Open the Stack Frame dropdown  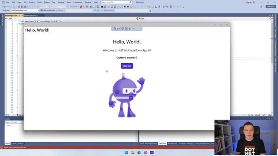click(132, 10)
